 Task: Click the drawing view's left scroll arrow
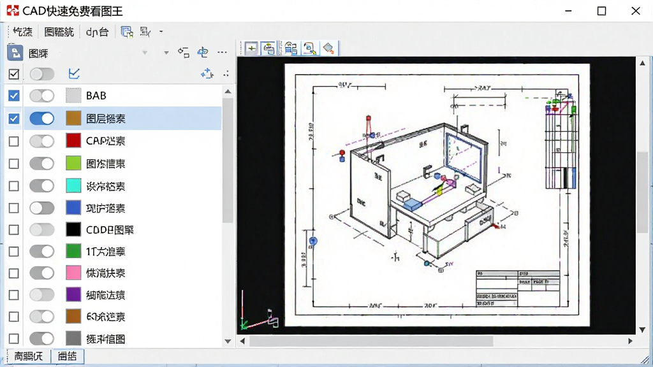[x=242, y=341]
